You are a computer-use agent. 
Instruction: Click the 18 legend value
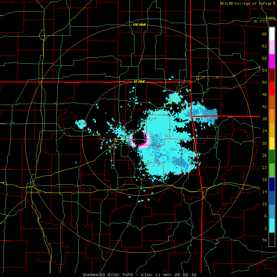click(264, 180)
